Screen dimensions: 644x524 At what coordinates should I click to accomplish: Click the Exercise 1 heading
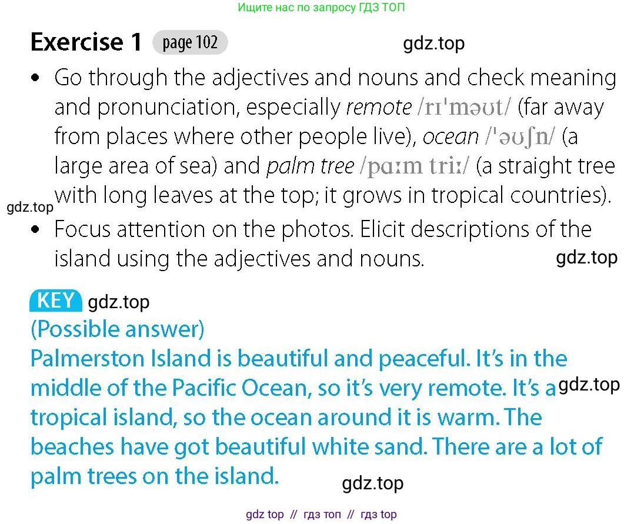pyautogui.click(x=86, y=42)
